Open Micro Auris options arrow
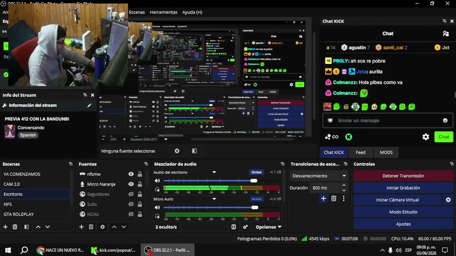Image resolution: width=456 pixels, height=256 pixels. [x=214, y=199]
